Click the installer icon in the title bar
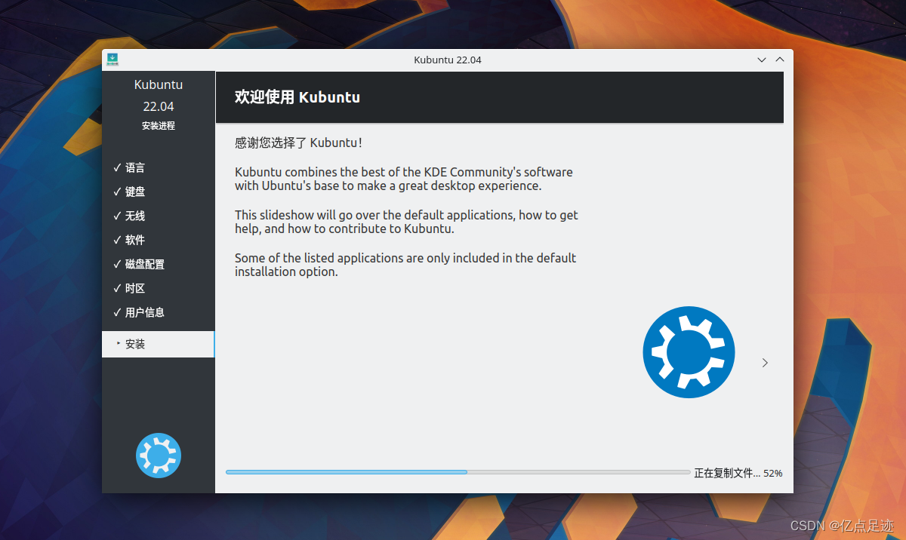 coord(112,59)
